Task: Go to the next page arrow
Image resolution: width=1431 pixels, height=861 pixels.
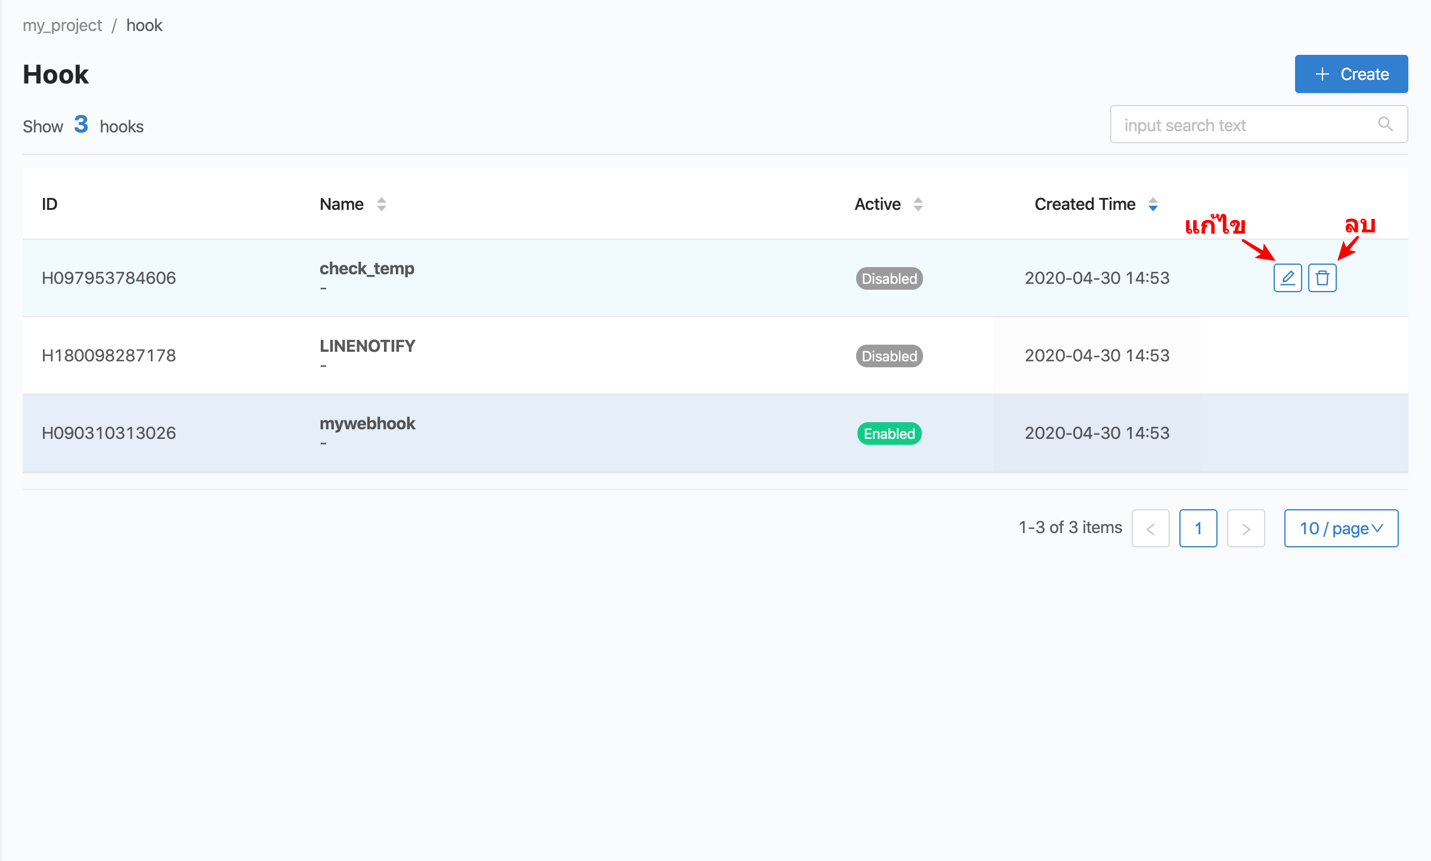Action: click(x=1246, y=528)
